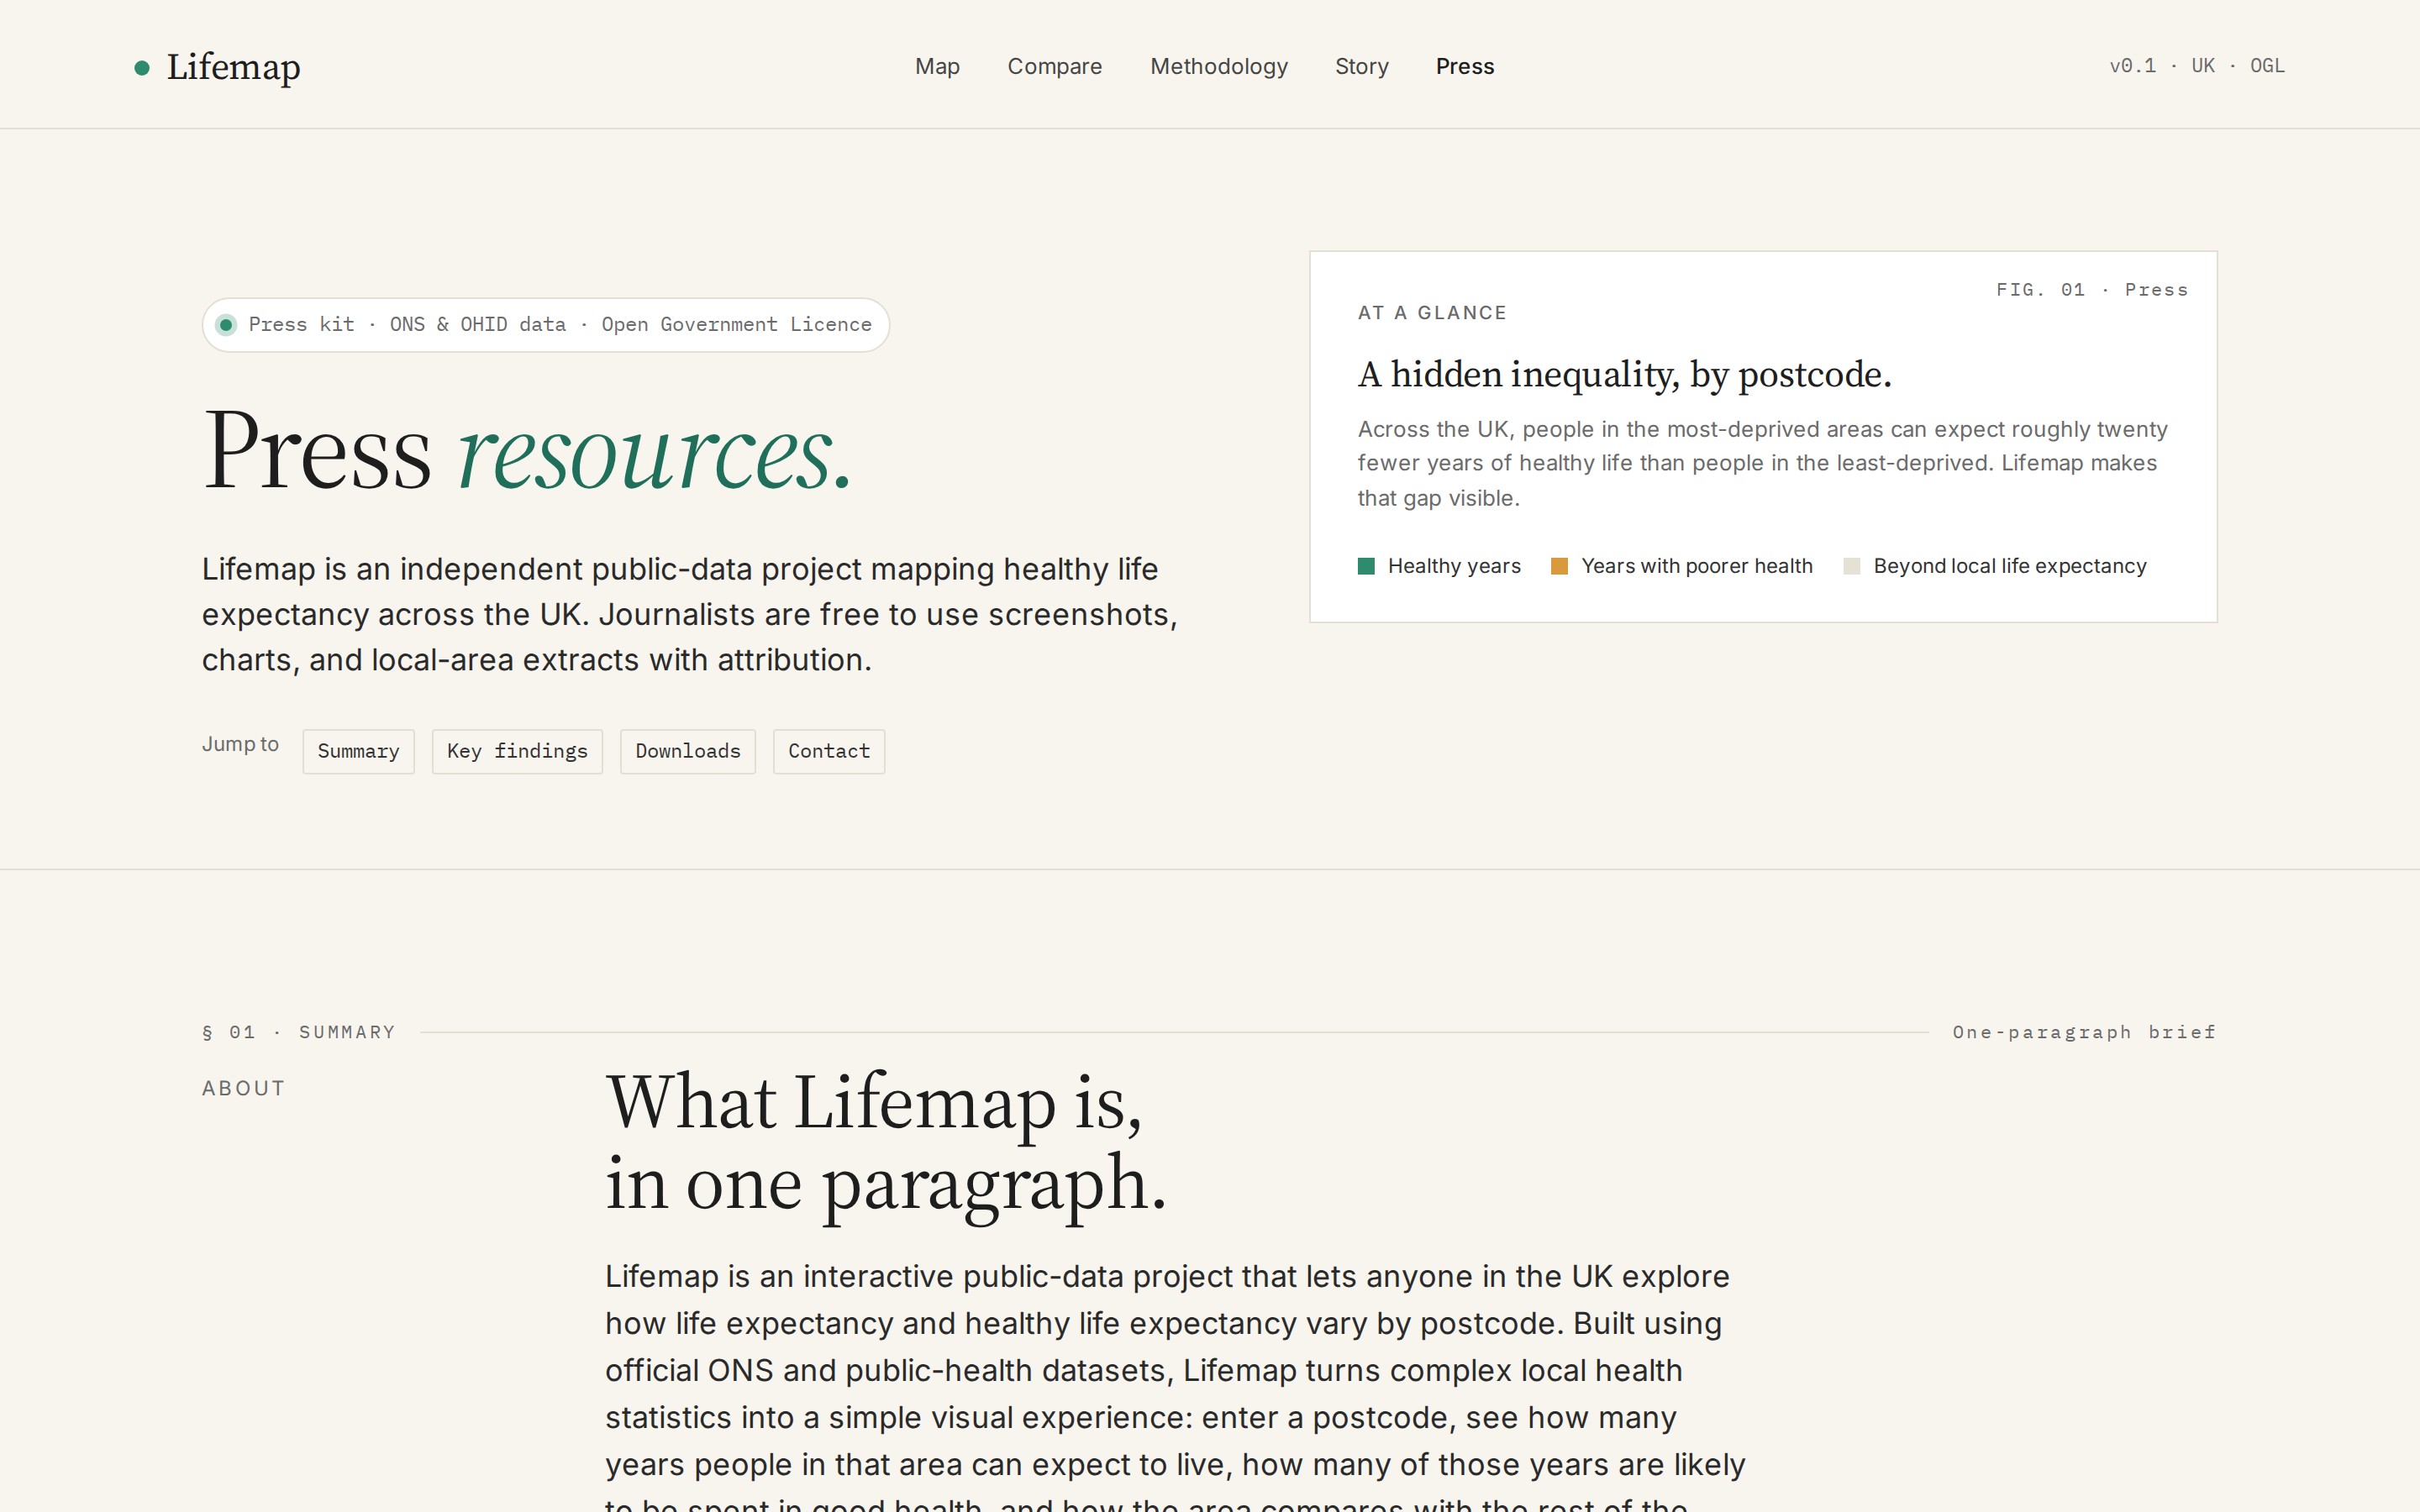Jump to Key findings section

pyautogui.click(x=517, y=751)
